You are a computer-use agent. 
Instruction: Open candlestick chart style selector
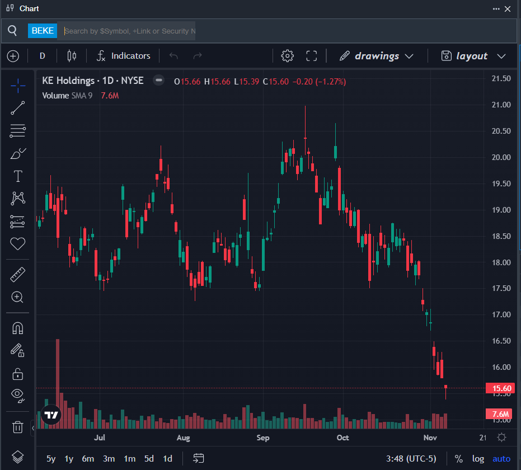71,56
